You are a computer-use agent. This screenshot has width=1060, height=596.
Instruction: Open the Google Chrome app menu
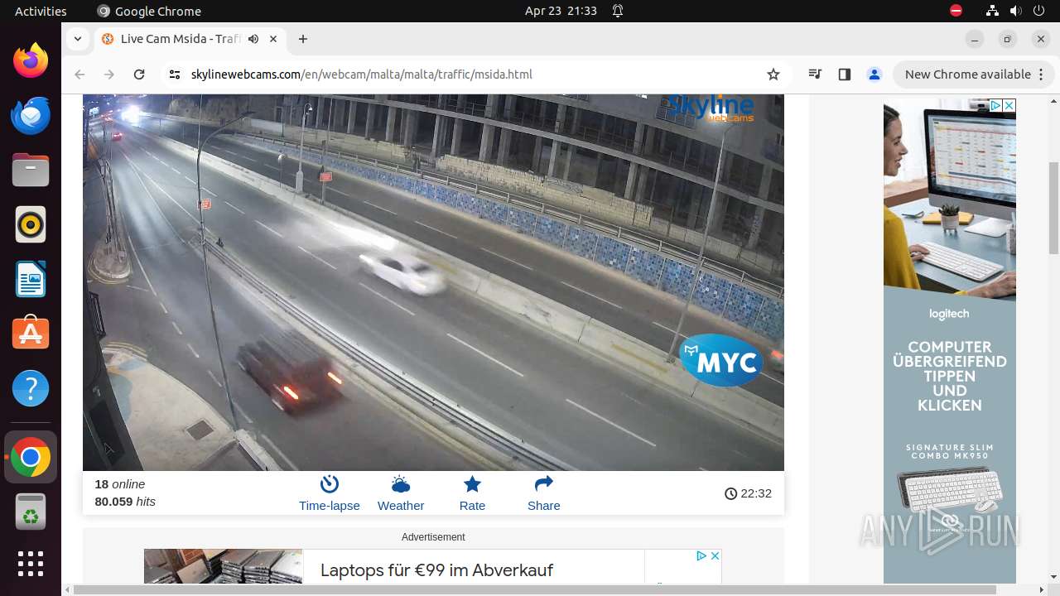click(x=149, y=11)
